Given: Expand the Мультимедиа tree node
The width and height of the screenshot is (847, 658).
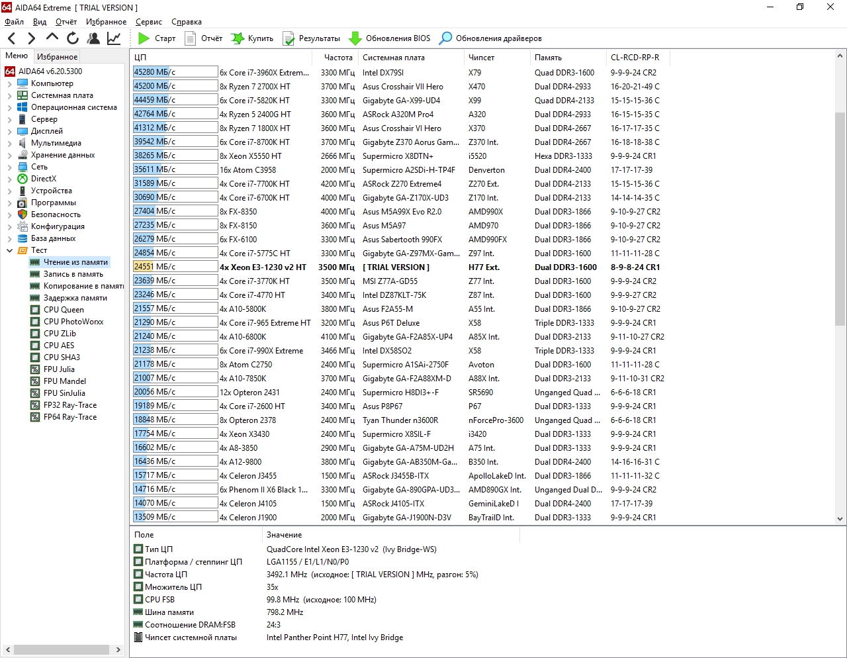Looking at the screenshot, I should click(x=9, y=143).
